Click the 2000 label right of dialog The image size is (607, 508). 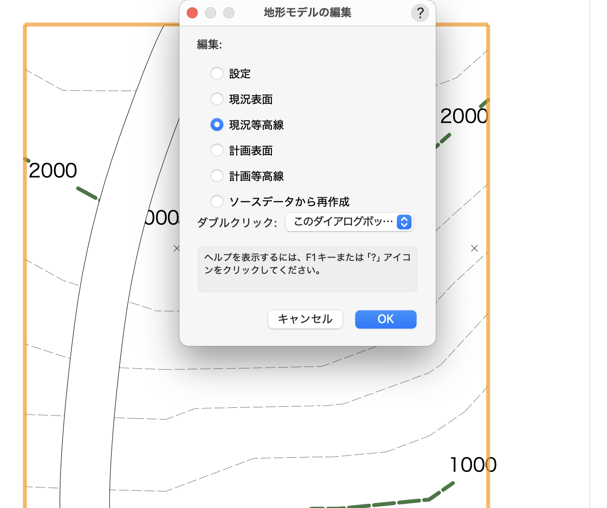tap(464, 116)
